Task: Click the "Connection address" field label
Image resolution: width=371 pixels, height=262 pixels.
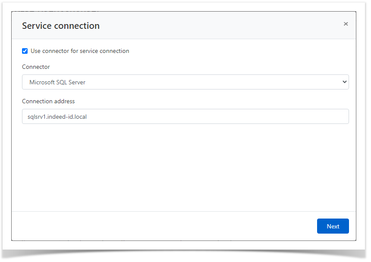Action: click(x=48, y=102)
